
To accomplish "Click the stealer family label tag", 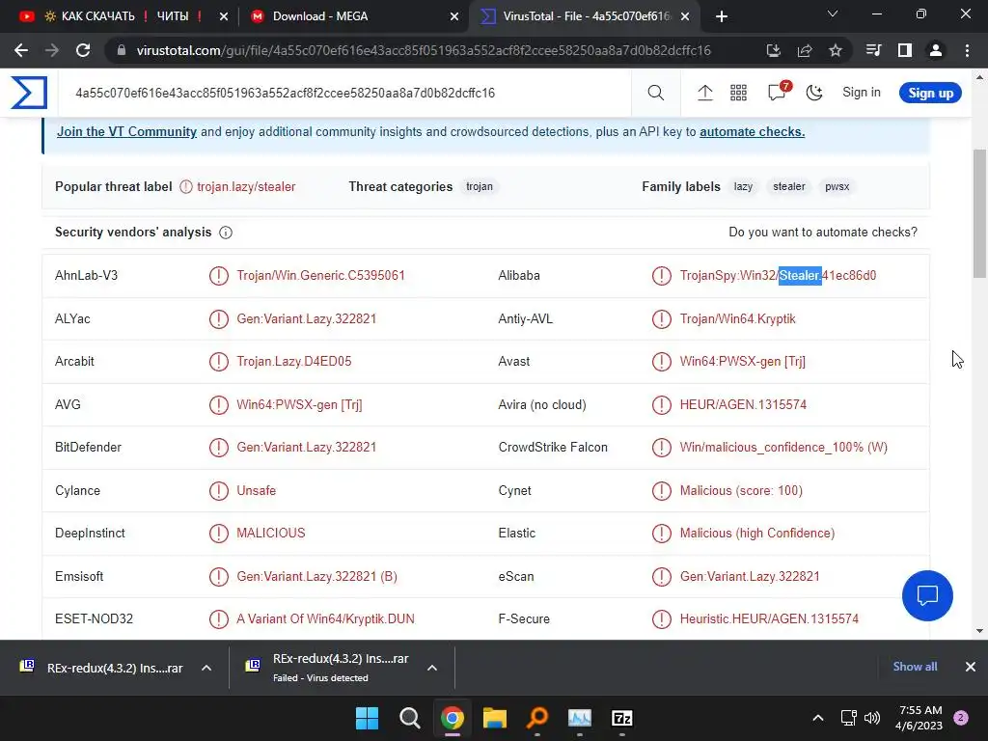I will click(x=789, y=186).
